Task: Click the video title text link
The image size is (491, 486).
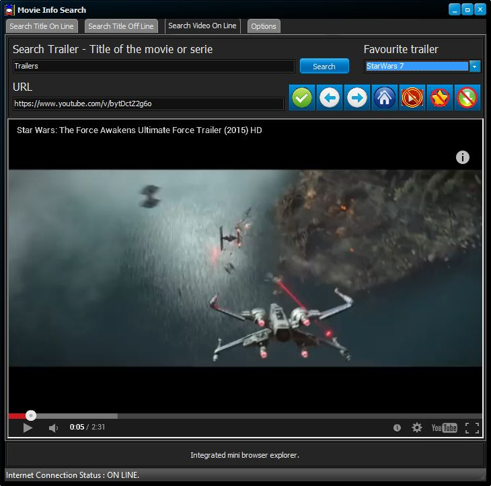Action: click(139, 130)
